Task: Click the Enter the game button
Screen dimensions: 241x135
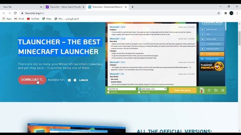Action: (183, 90)
